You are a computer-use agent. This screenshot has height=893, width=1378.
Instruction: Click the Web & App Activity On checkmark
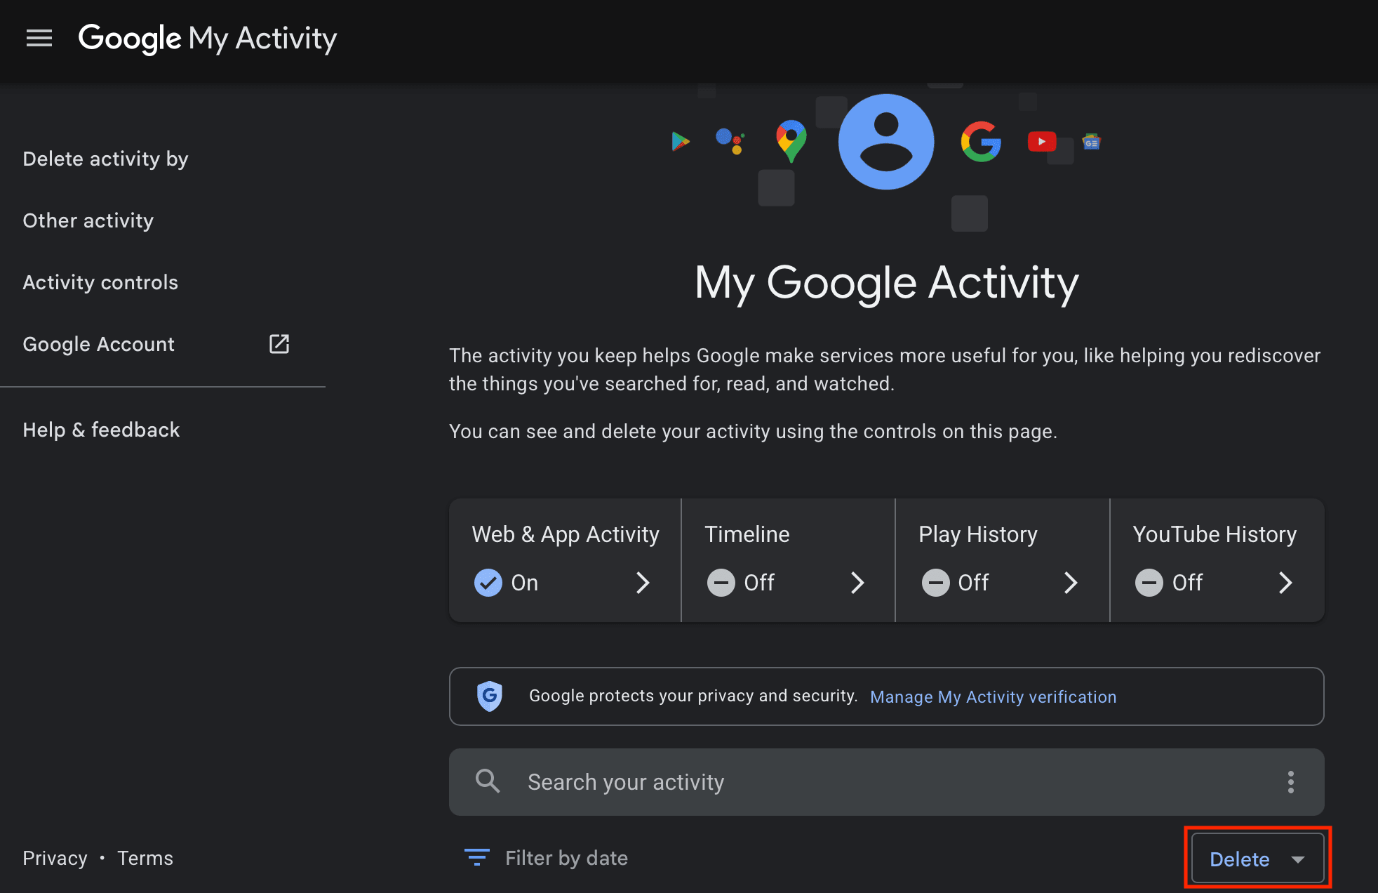click(x=488, y=583)
